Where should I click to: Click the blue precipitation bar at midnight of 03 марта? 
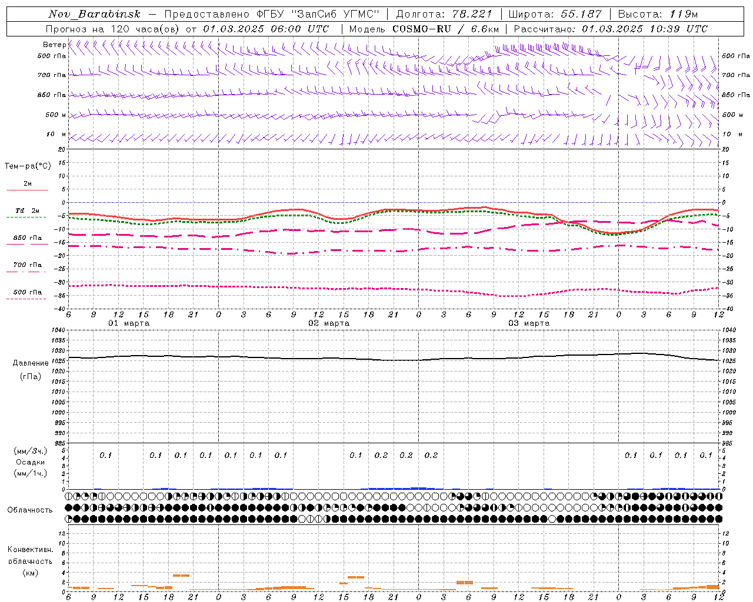coord(419,488)
